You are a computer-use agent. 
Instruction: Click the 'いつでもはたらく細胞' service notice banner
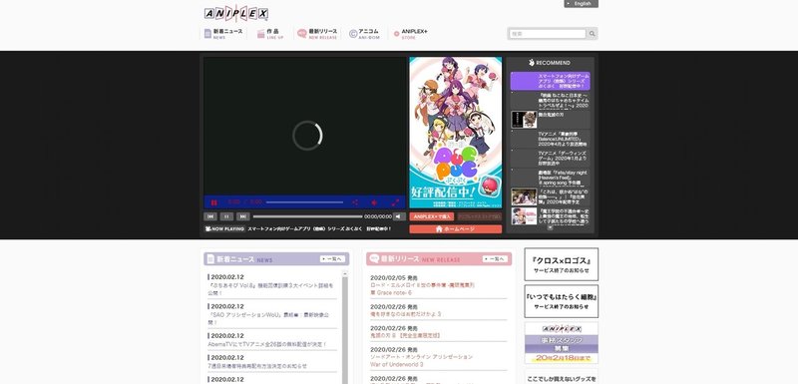click(562, 301)
